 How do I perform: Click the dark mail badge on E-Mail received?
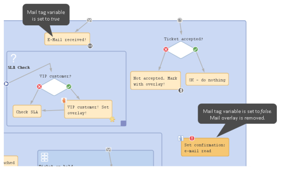point(90,46)
